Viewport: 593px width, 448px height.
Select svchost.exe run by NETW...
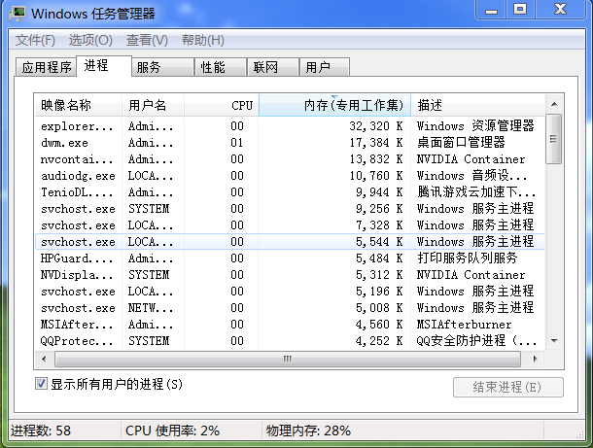[x=290, y=308]
